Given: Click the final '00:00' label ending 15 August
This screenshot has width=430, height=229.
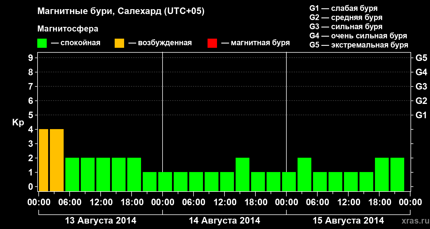Looking at the screenshot, I should click(x=410, y=202).
